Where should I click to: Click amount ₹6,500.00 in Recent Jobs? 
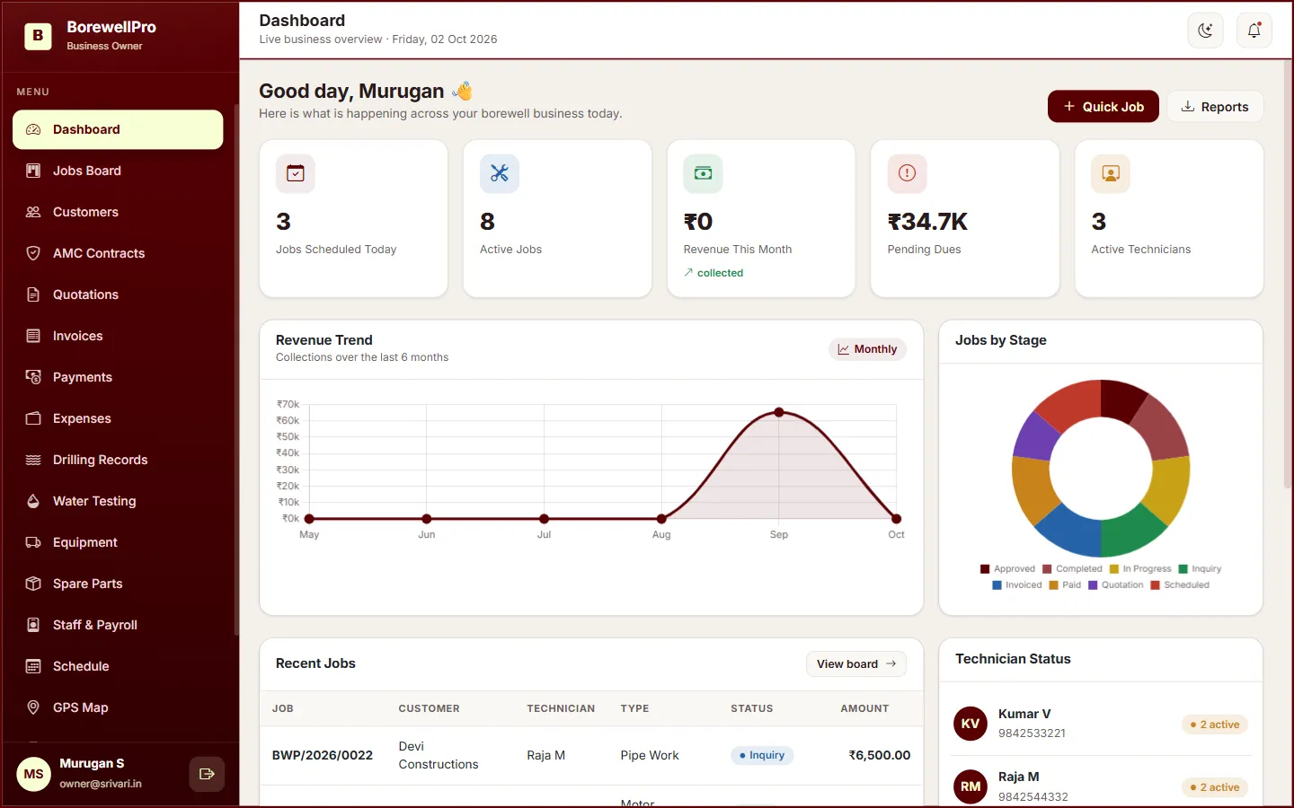click(880, 755)
